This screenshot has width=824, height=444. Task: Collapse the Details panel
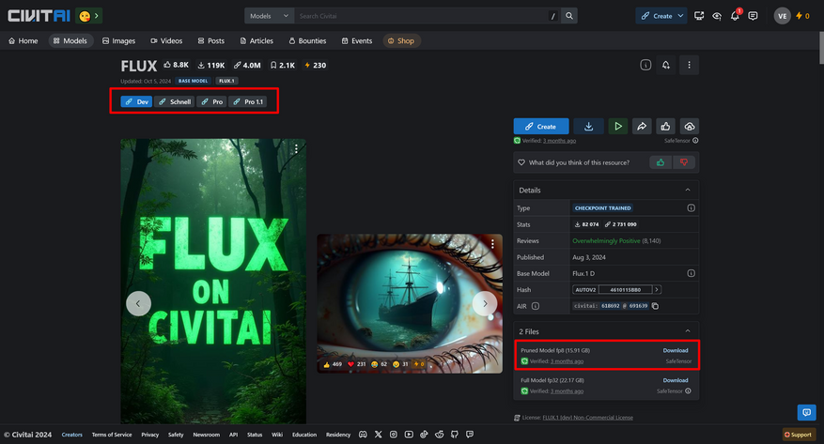pos(686,190)
